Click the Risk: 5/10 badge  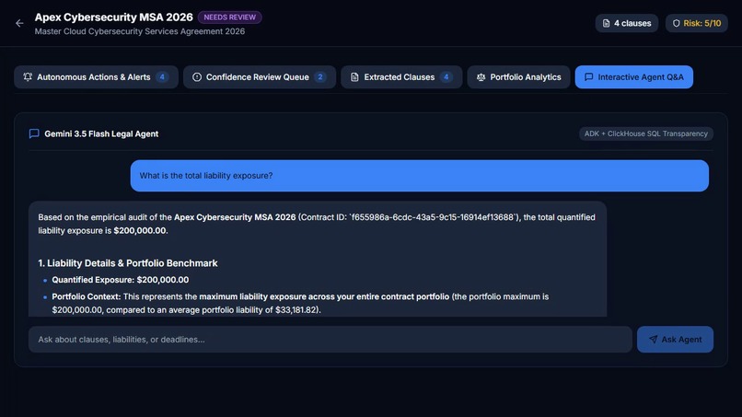(x=697, y=23)
